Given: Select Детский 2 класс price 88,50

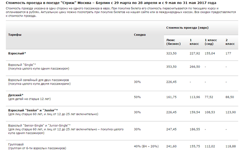Looking at the screenshot, I should pyautogui.click(x=230, y=97).
